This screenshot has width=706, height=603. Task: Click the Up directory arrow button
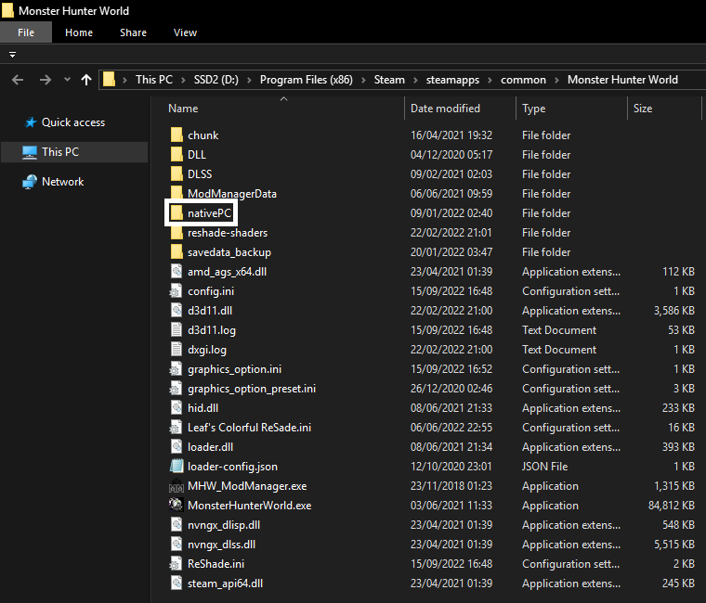pos(86,80)
